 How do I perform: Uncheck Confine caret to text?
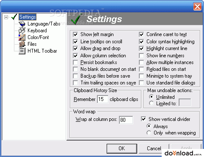point(141,34)
